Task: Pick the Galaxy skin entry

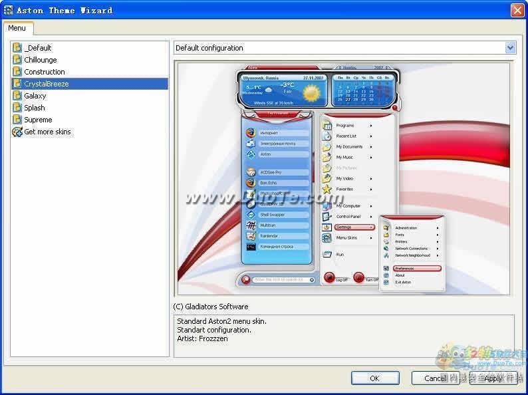Action: 35,96
